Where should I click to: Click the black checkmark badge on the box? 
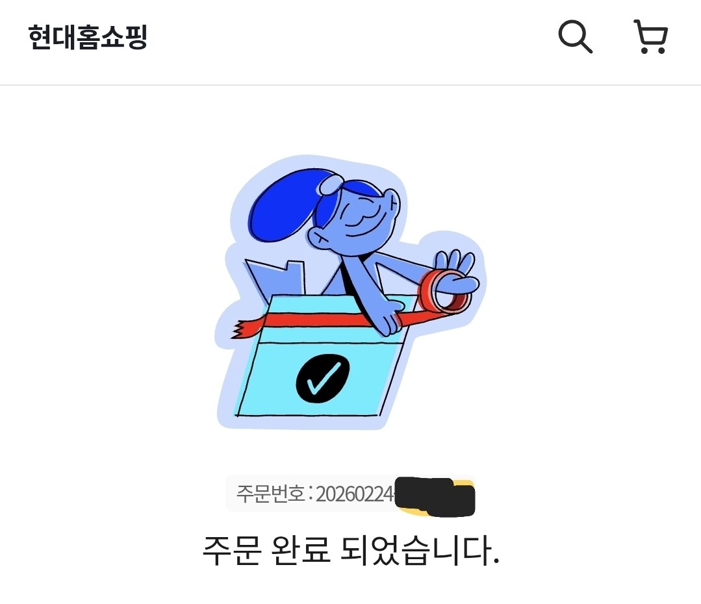[x=323, y=379]
